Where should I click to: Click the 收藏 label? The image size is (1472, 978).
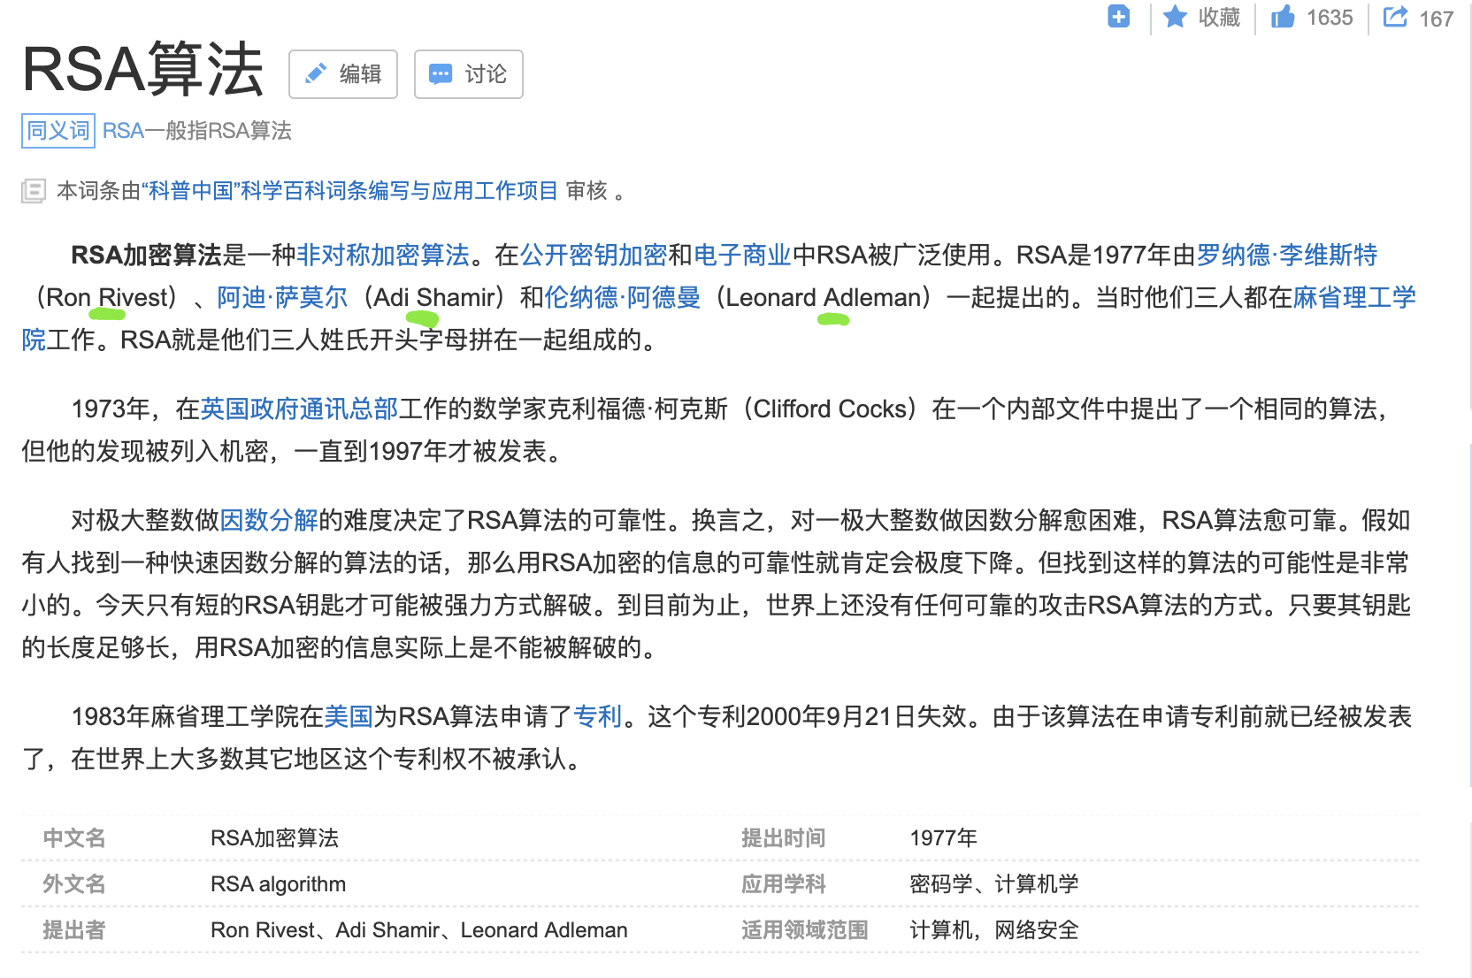pyautogui.click(x=1219, y=18)
